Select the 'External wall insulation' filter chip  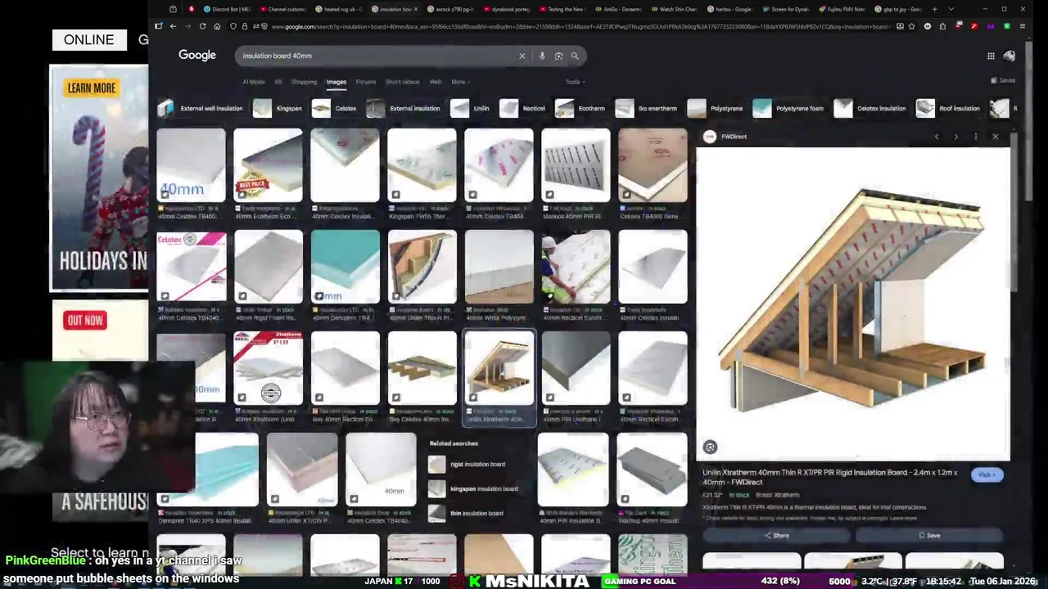coord(201,108)
